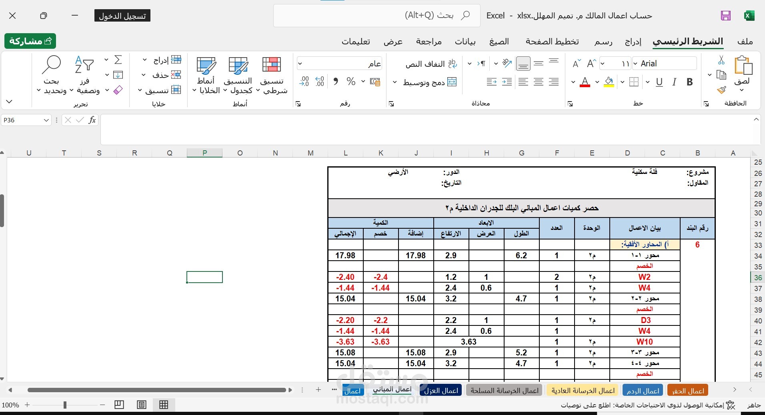Click the Copy icon

(721, 75)
